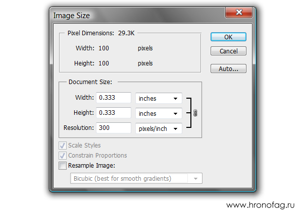The height and width of the screenshot is (214, 303).
Task: Click the Pixel Dimensions Width value 100
Action: [104, 48]
